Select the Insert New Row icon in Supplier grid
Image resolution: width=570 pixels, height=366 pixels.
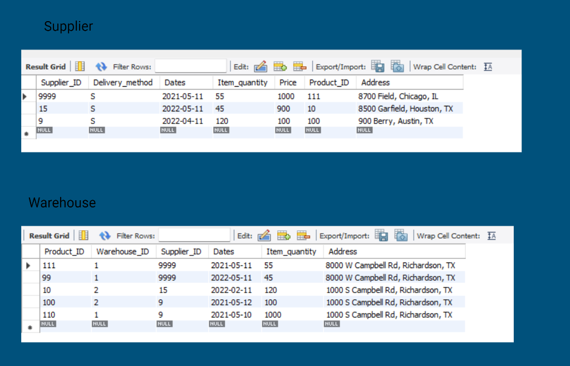pyautogui.click(x=280, y=66)
